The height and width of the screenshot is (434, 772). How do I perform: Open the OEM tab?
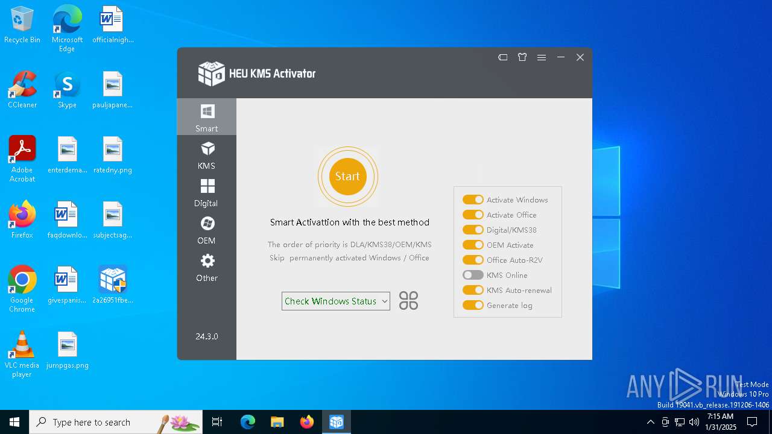[x=206, y=230]
